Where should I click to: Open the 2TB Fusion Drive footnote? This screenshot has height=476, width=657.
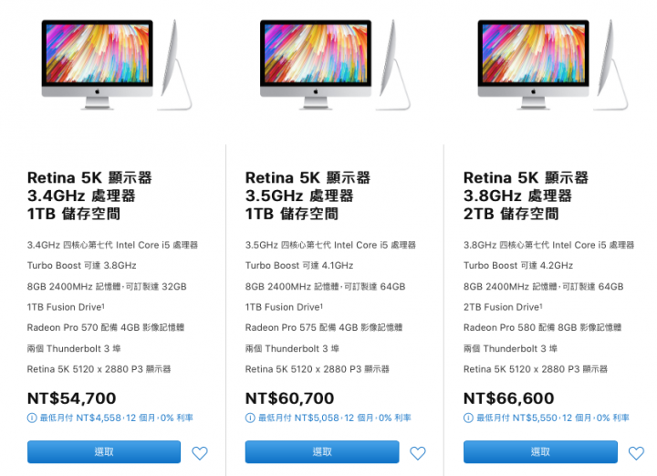(x=541, y=305)
